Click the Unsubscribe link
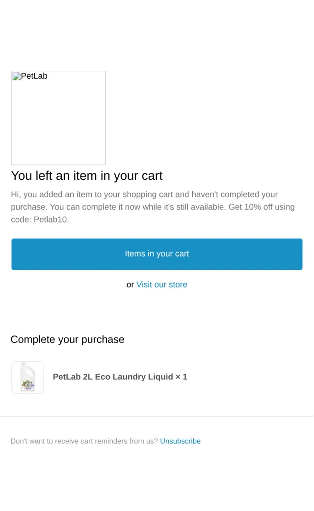 [180, 441]
